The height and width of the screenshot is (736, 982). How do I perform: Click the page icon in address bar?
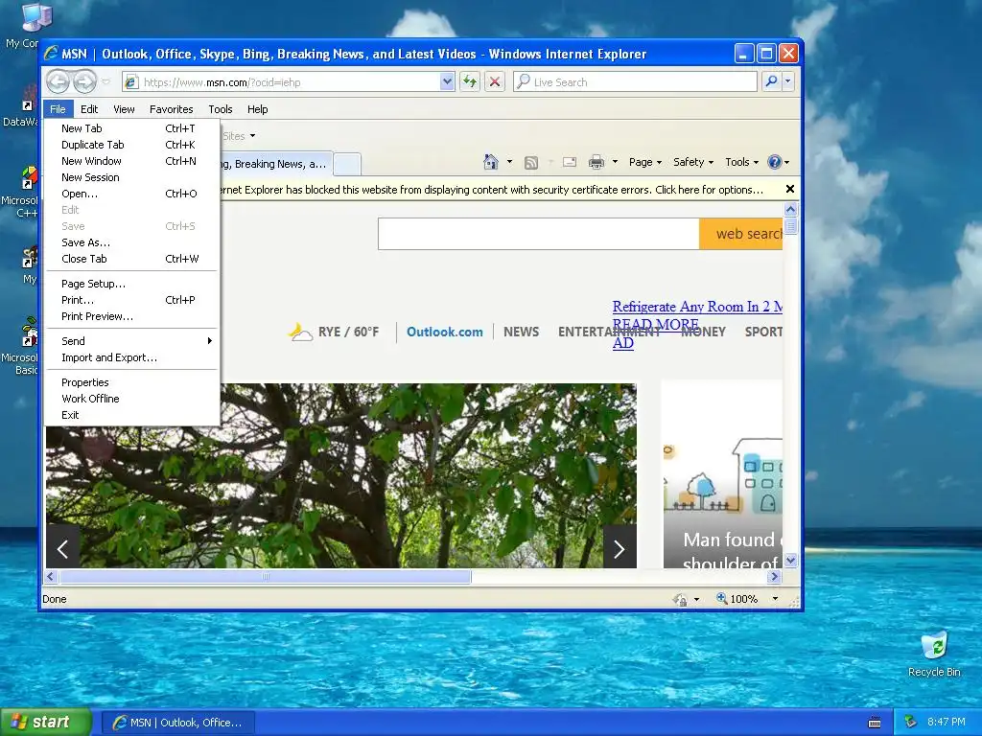130,82
